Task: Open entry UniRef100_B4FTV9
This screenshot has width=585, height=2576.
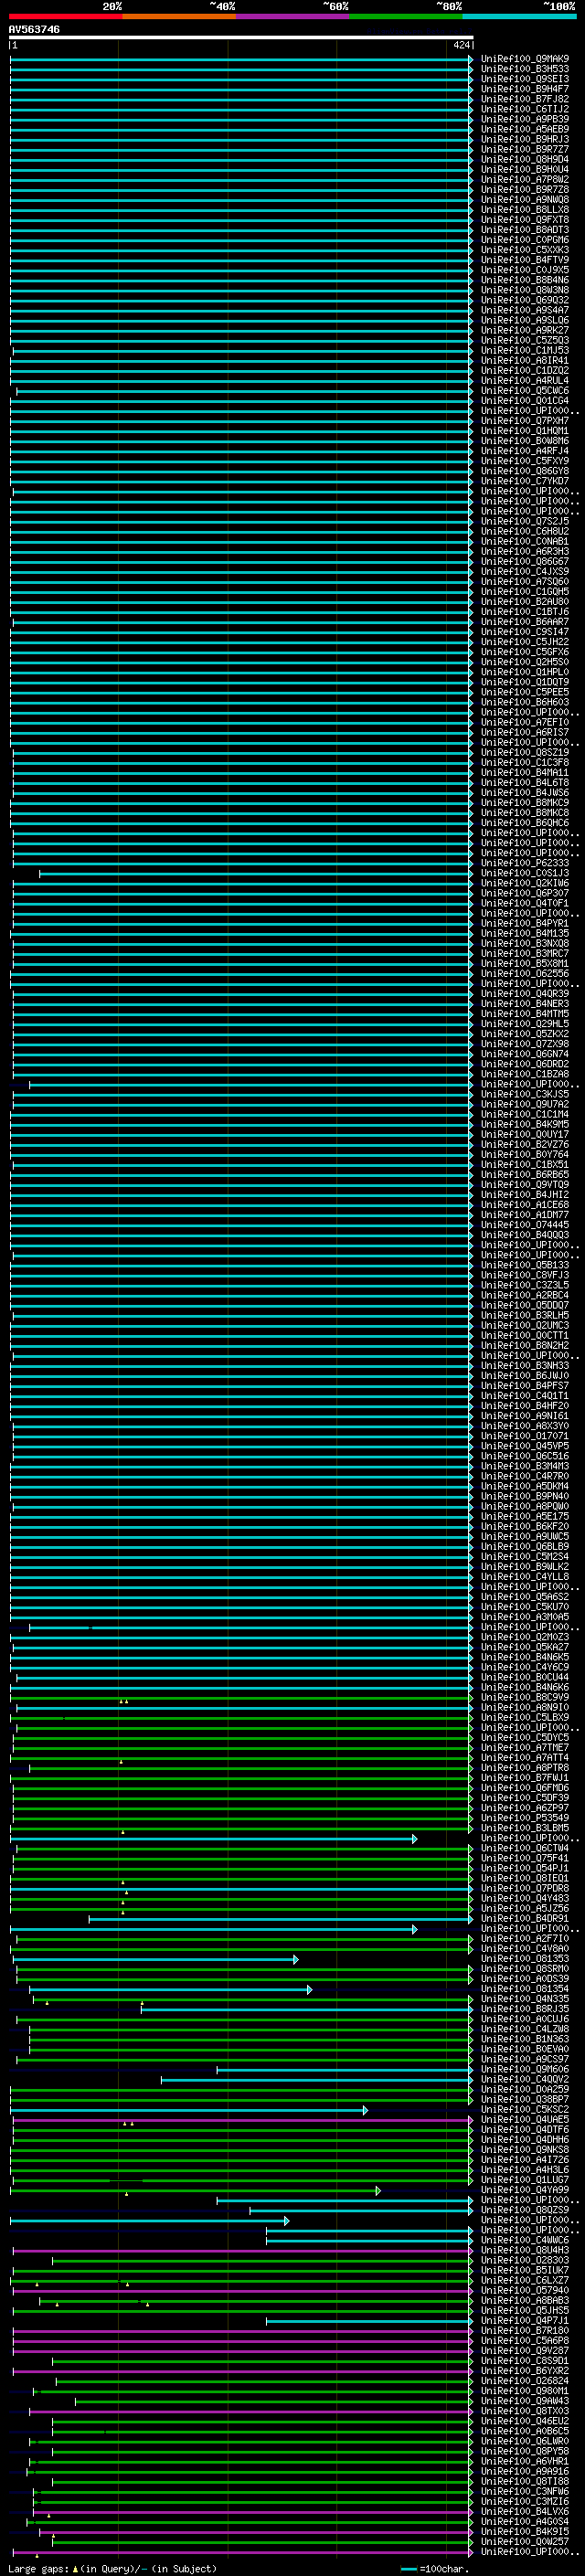Action: (524, 260)
